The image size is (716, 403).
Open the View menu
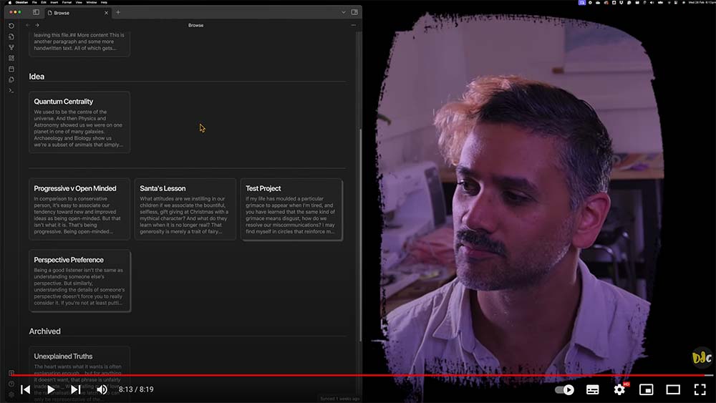click(79, 2)
